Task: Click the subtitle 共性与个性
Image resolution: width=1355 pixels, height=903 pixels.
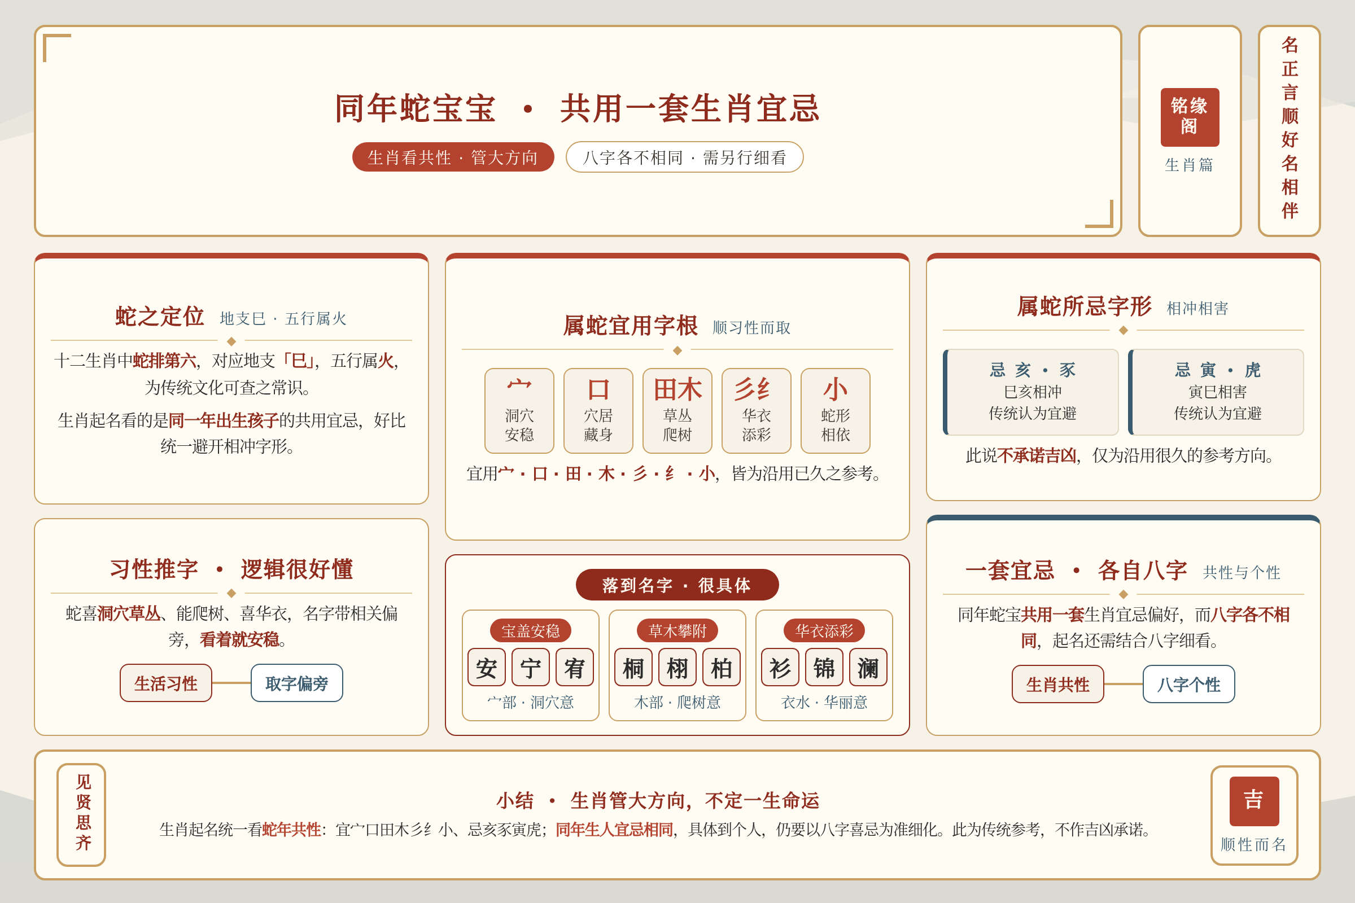Action: click(x=1242, y=572)
